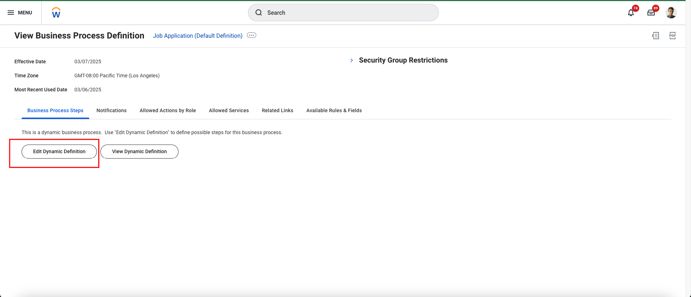691x297 pixels.
Task: Click View Dynamic Definition button
Action: 139,151
